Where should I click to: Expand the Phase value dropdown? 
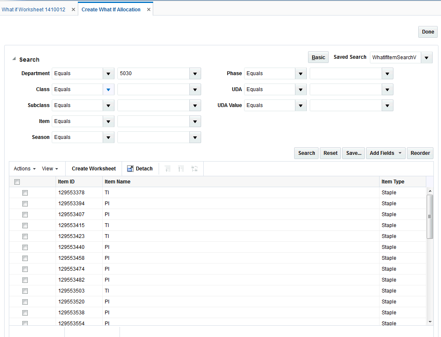click(387, 73)
